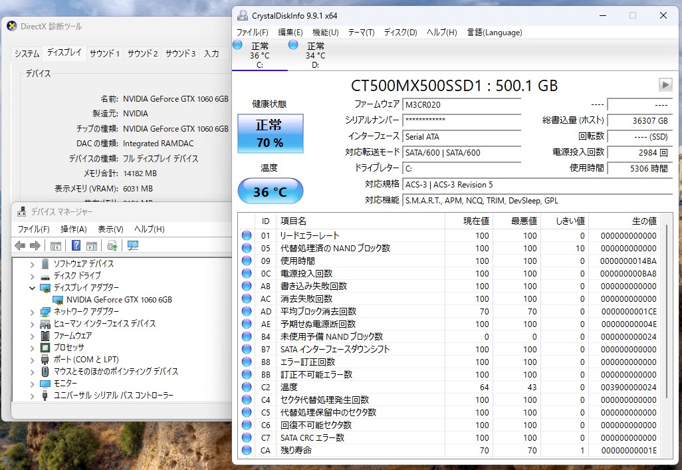Expand the ネットワーク アダプター node
Image resolution: width=682 pixels, height=470 pixels.
coord(32,312)
